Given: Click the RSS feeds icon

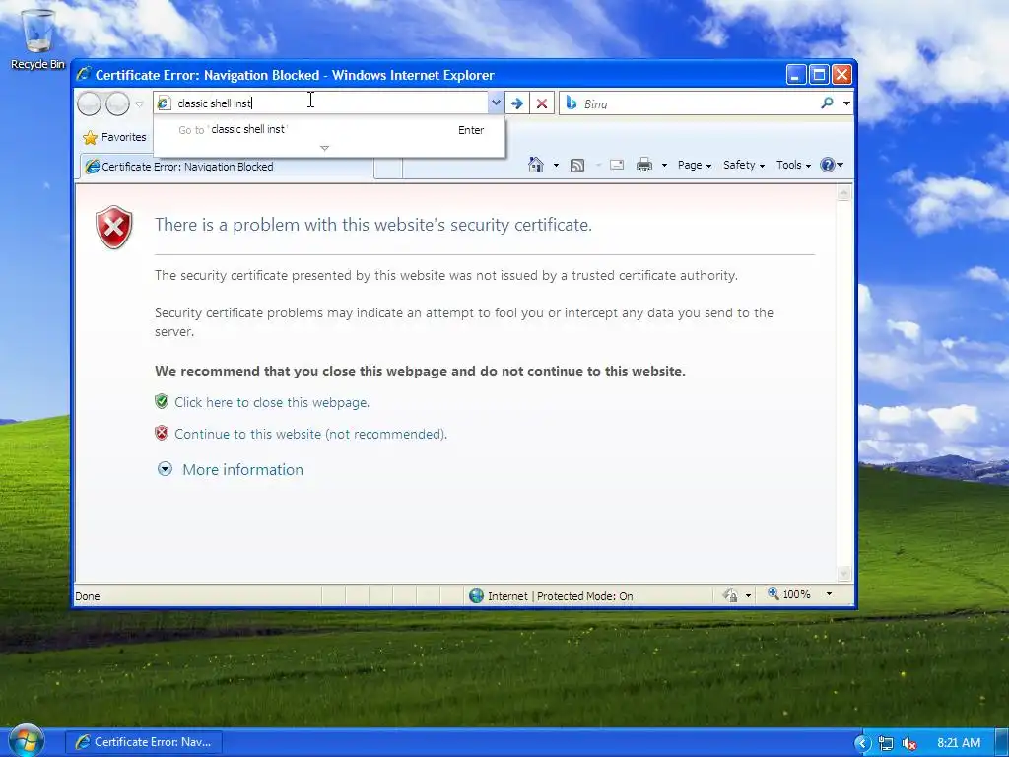Looking at the screenshot, I should (577, 166).
